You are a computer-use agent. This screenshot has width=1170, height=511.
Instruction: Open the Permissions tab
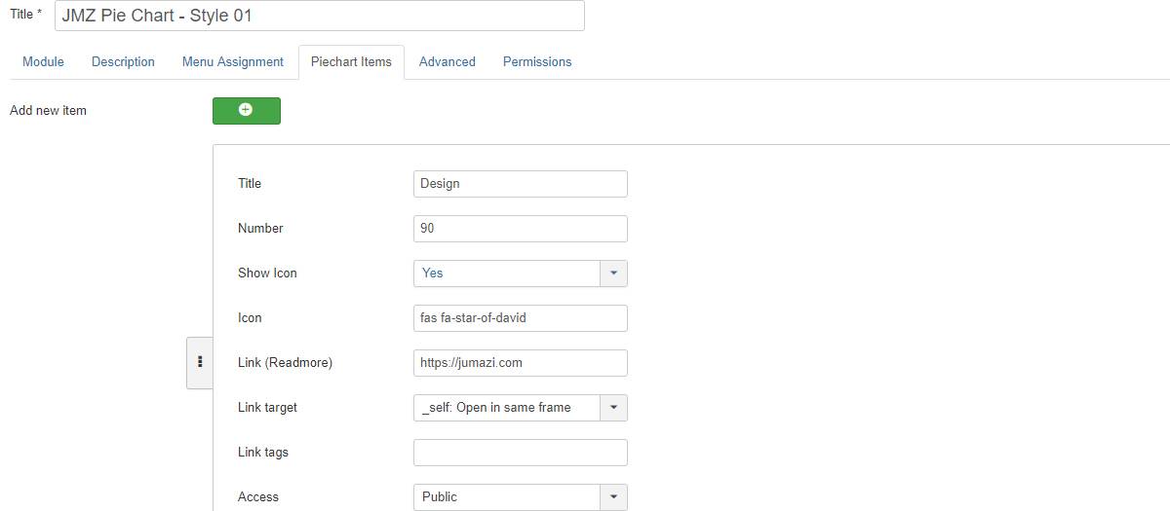tap(537, 61)
